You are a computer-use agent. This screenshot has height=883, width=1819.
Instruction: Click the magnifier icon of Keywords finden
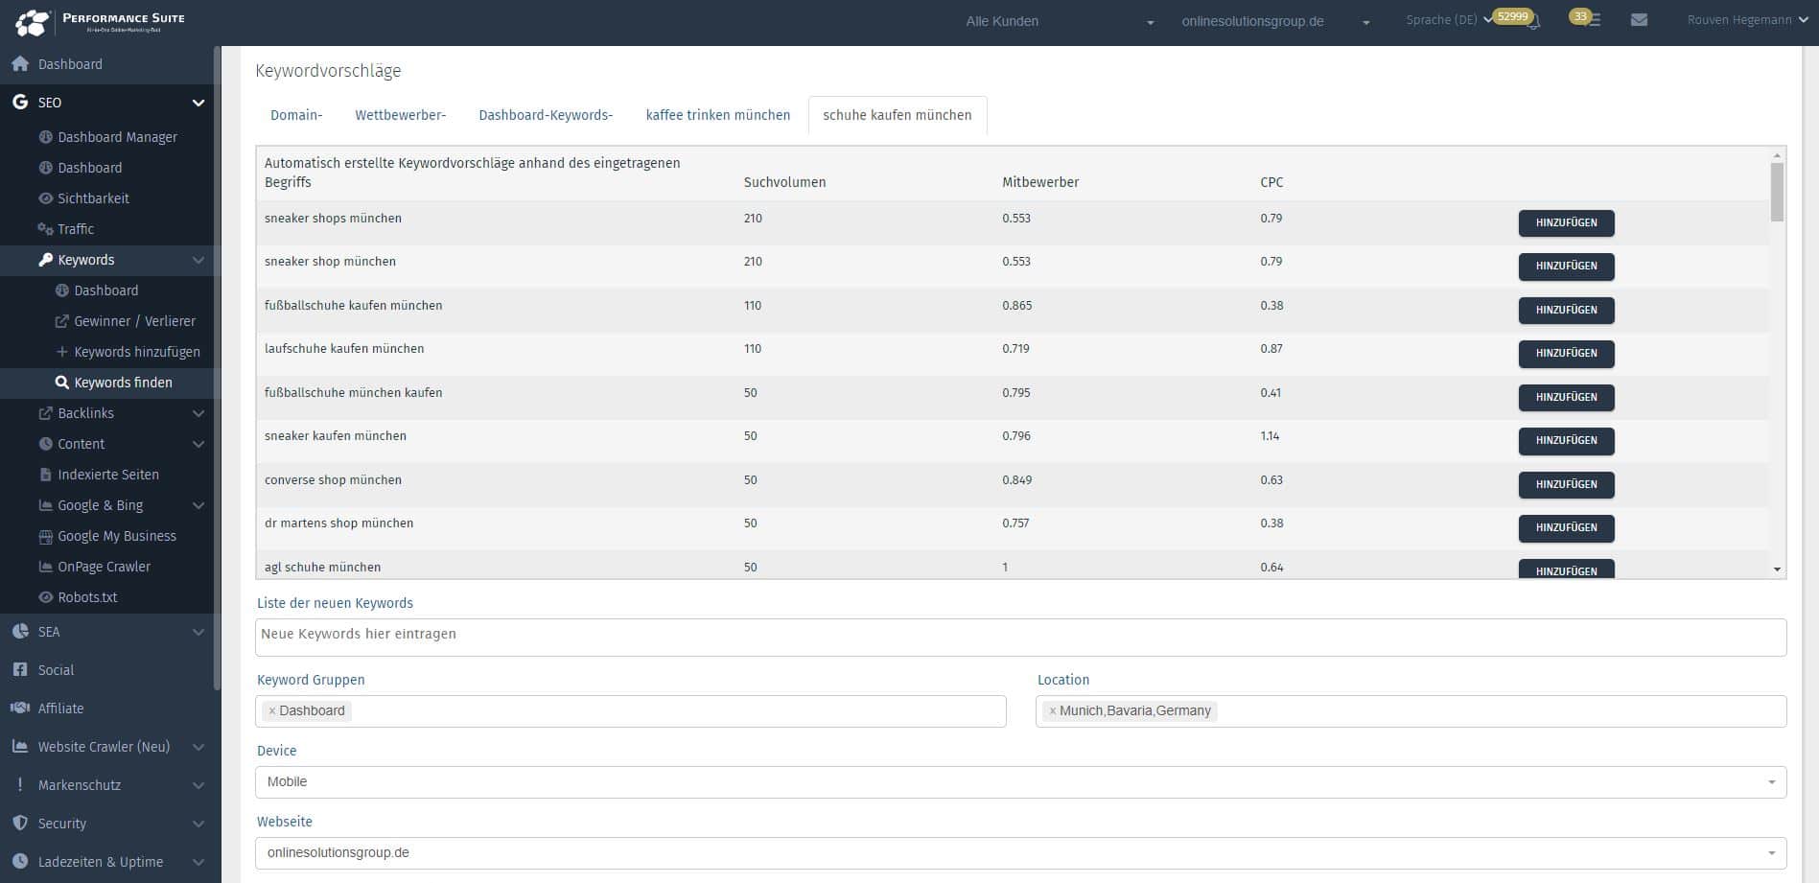tap(62, 383)
